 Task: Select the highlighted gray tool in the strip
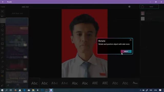click(x=3, y=21)
